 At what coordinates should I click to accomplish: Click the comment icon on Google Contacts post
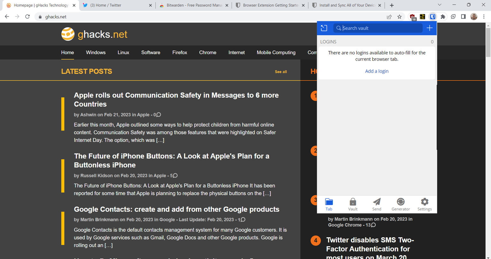click(243, 220)
